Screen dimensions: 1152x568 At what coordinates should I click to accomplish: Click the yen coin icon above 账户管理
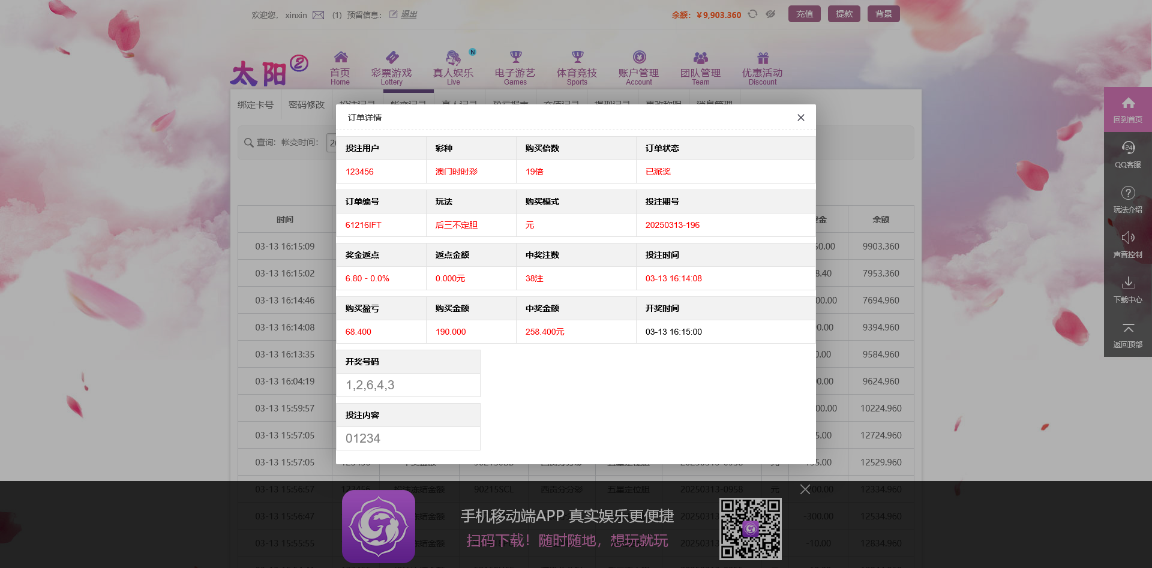(640, 57)
